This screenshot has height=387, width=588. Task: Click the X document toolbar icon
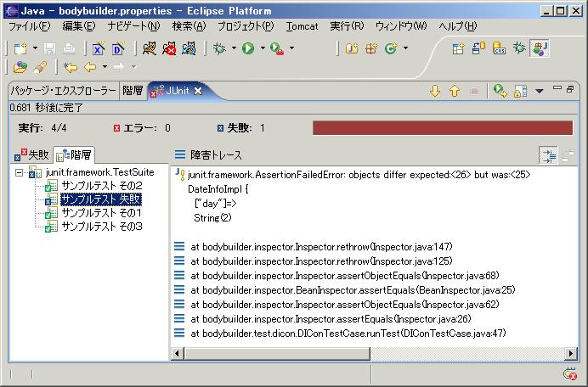click(x=99, y=48)
